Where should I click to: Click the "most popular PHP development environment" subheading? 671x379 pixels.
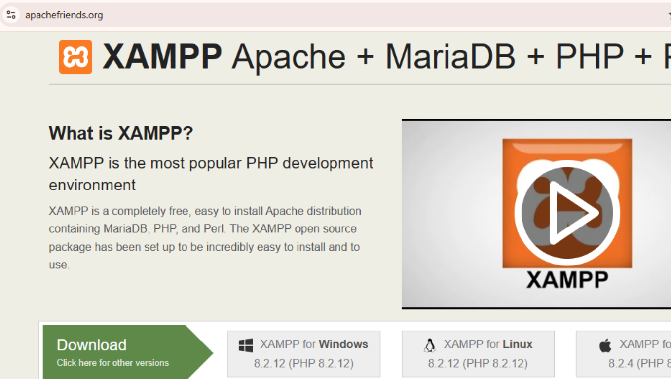(x=211, y=174)
